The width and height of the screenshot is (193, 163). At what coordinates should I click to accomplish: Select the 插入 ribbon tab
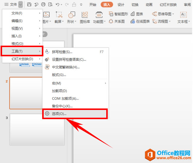(107, 5)
